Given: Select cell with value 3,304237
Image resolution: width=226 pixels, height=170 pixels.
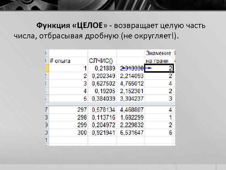Looking at the screenshot, I should [x=131, y=99].
